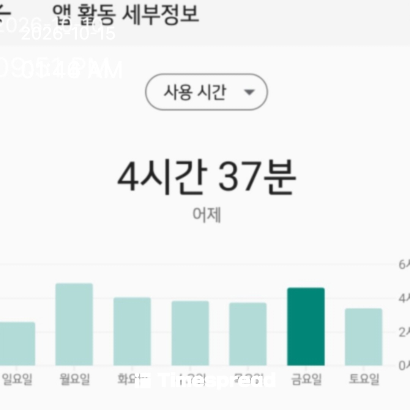410x410 pixels.
Task: Open the 사용 시간 dropdown
Action: point(206,92)
